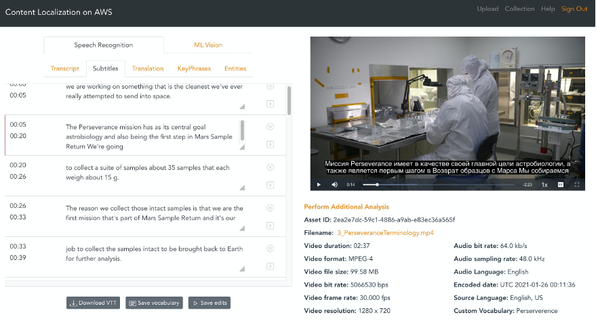Grab resize handle of the 00:20 subtitle box
Viewport: 596px width, 323px height.
[242, 188]
